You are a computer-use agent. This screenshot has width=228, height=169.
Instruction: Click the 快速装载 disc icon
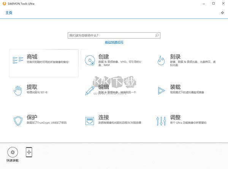[x=13, y=152]
